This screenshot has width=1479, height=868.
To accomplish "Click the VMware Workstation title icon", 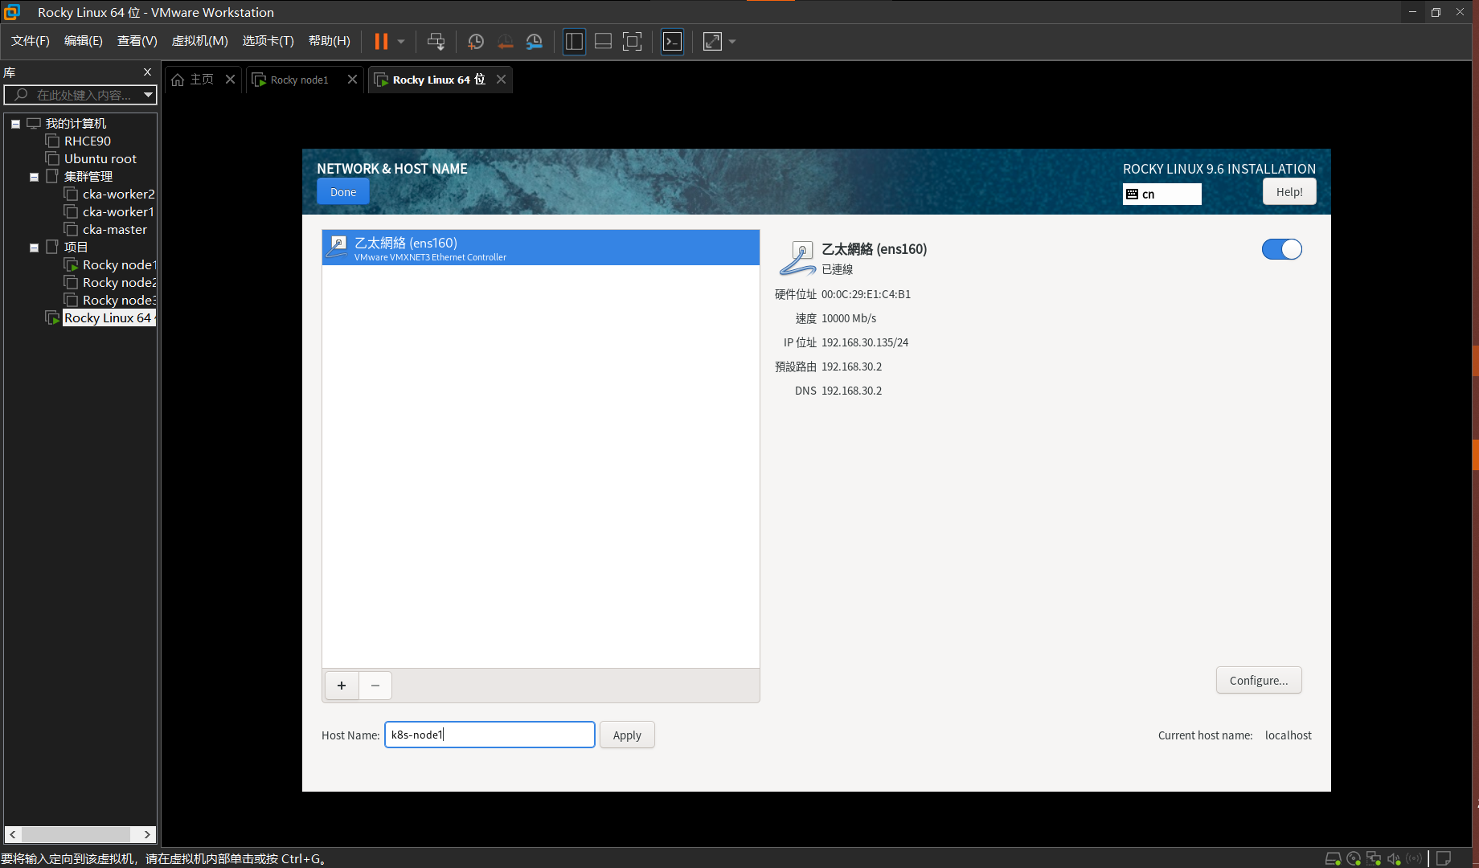I will [x=12, y=12].
